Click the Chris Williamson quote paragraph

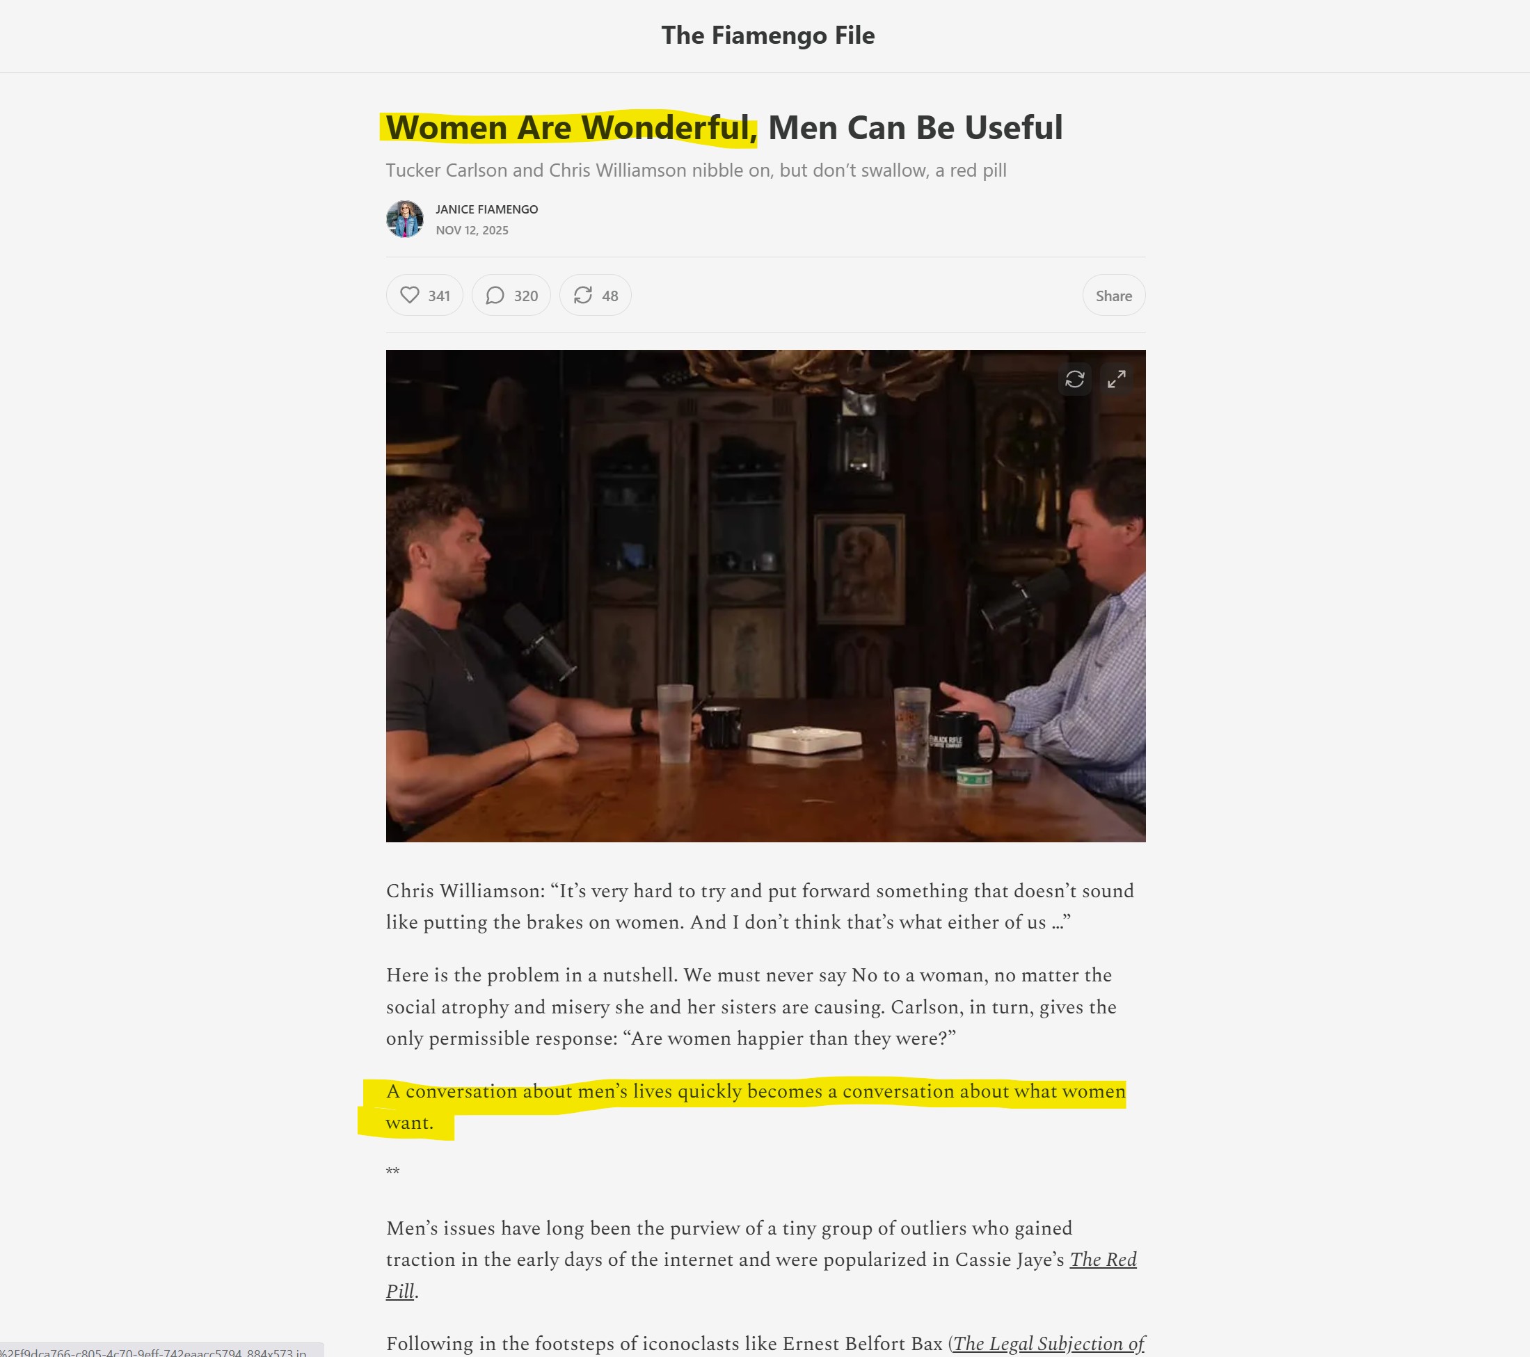760,906
